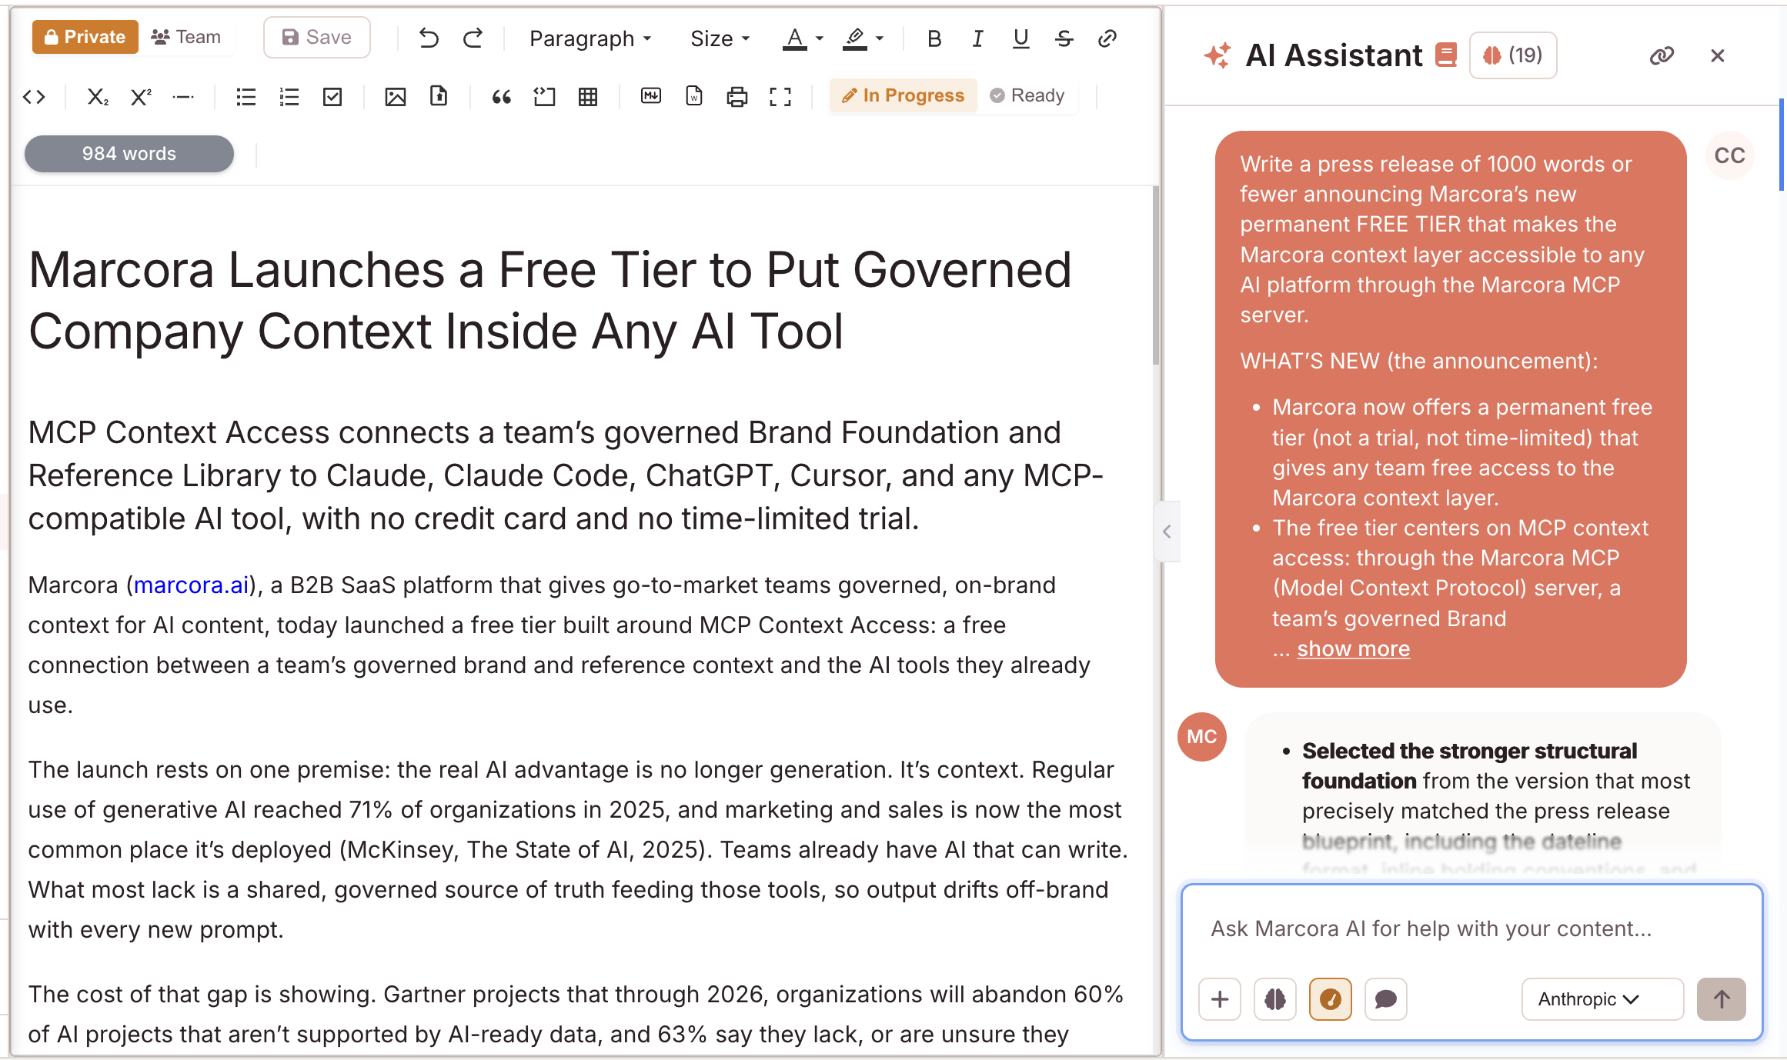Insert a hyperlink from toolbar
Viewport: 1787px width, 1060px height.
pyautogui.click(x=1107, y=38)
